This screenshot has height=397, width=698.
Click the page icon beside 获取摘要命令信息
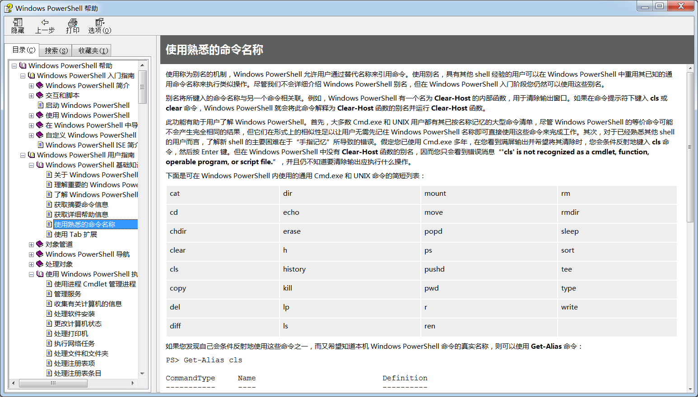(49, 204)
